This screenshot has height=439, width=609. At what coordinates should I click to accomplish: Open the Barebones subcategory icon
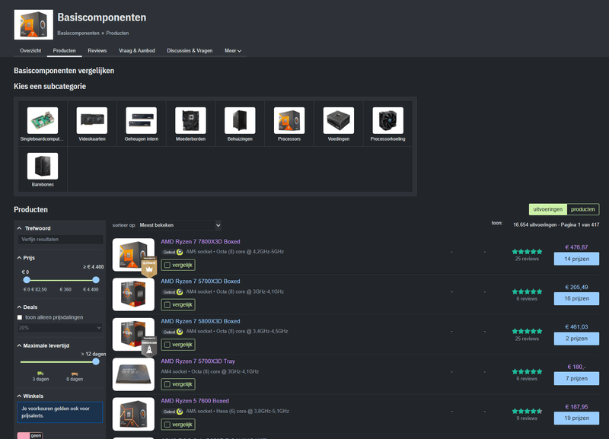(43, 166)
